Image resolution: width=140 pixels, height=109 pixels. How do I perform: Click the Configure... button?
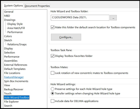point(66,37)
